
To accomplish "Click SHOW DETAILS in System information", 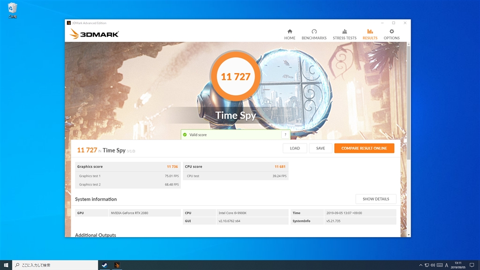I will [x=375, y=199].
